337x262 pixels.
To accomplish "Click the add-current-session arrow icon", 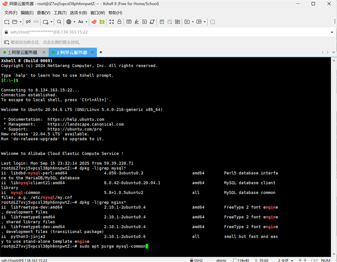I will tap(6, 42).
